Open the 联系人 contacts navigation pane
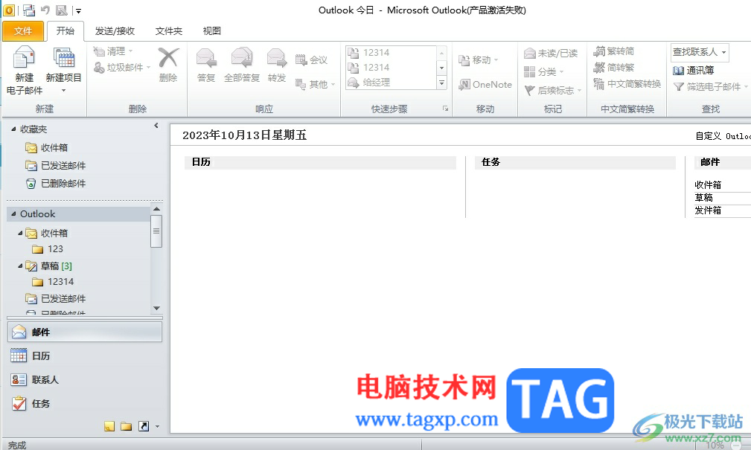751x450 pixels. tap(85, 379)
